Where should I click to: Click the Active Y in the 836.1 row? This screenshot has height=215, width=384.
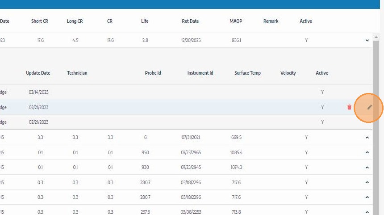[306, 40]
